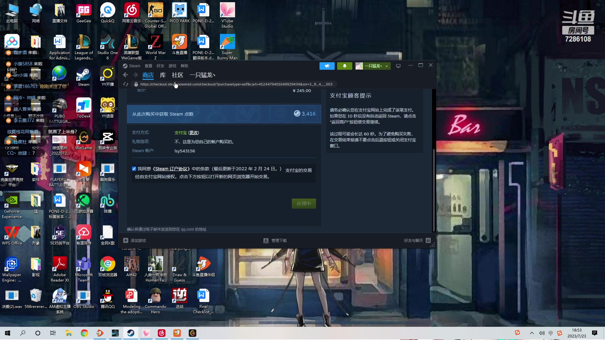
Task: Click the 添加游戏 plus icon
Action: pyautogui.click(x=126, y=241)
